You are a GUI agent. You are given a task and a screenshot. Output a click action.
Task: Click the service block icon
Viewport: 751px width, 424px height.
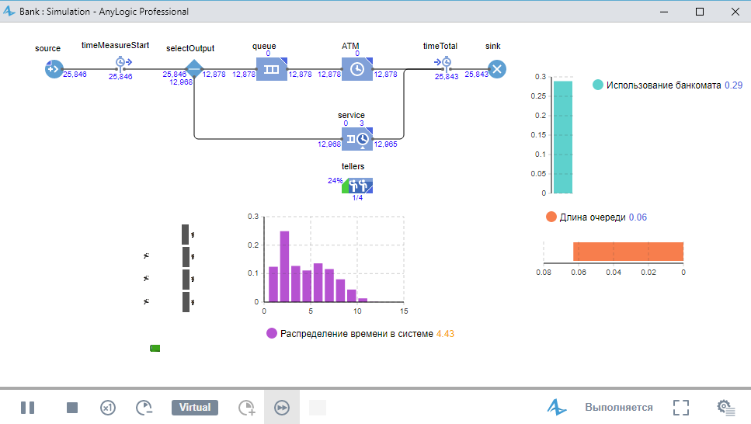coord(356,138)
